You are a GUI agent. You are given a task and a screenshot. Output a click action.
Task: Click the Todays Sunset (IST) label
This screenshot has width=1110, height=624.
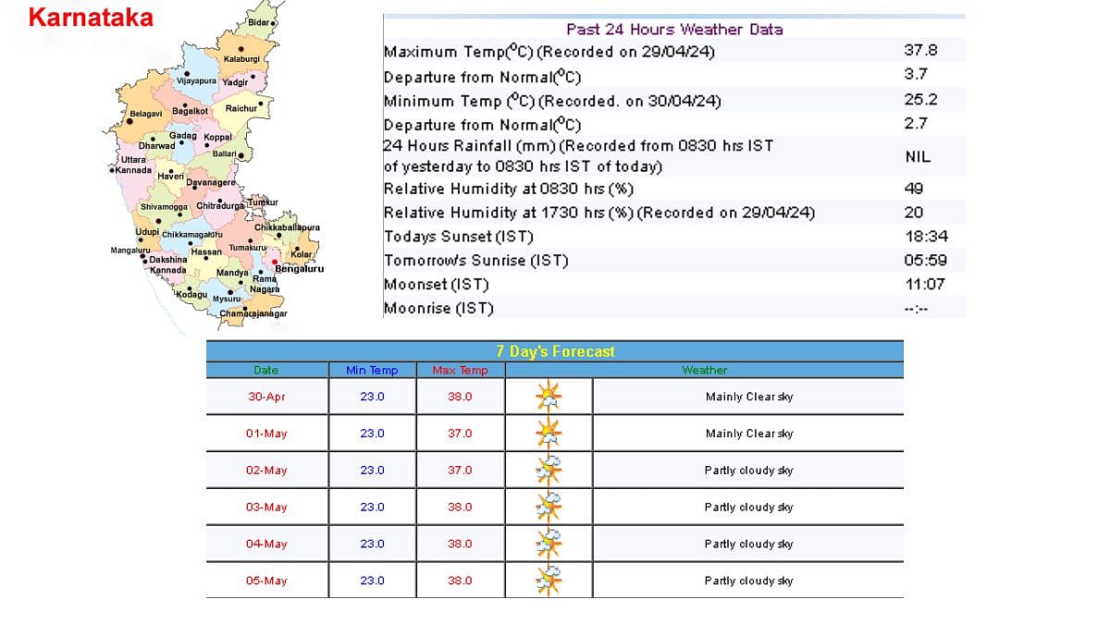tap(459, 237)
